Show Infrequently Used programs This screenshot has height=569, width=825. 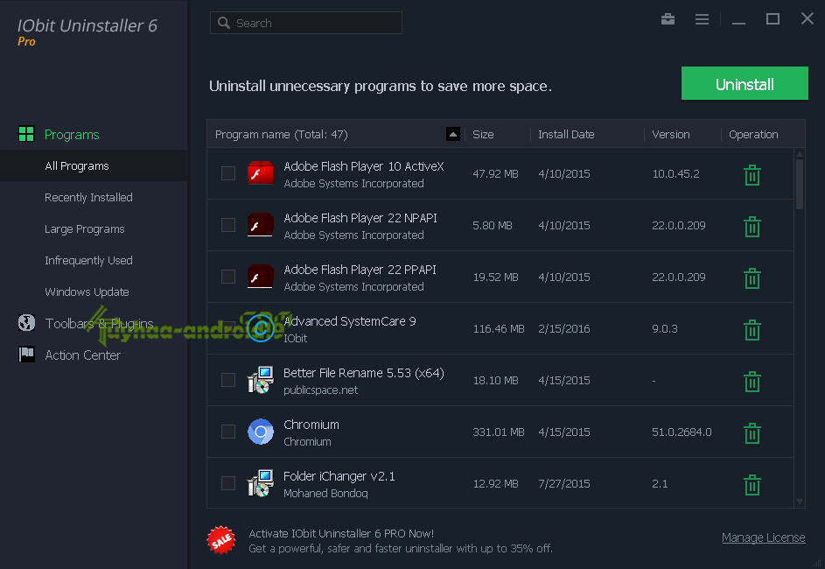pyautogui.click(x=88, y=261)
